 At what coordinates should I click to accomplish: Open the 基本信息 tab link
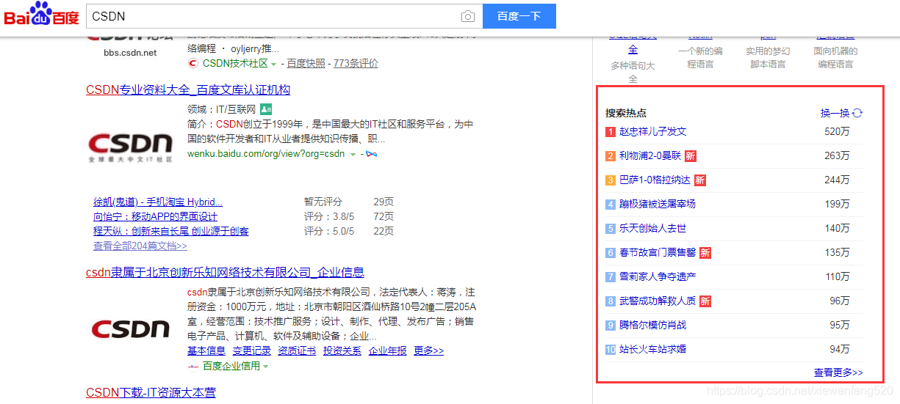pos(206,350)
